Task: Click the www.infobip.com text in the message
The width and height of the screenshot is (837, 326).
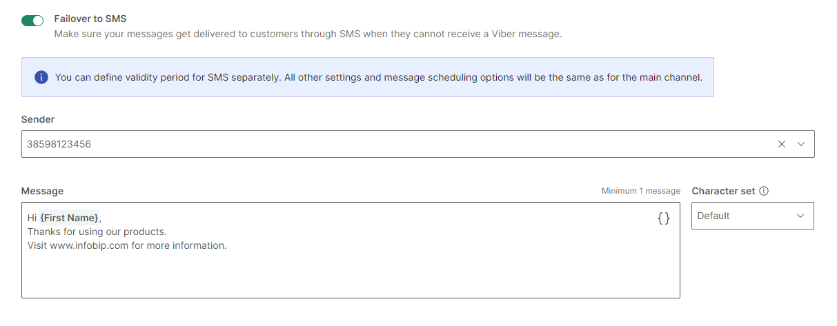Action: tap(89, 245)
